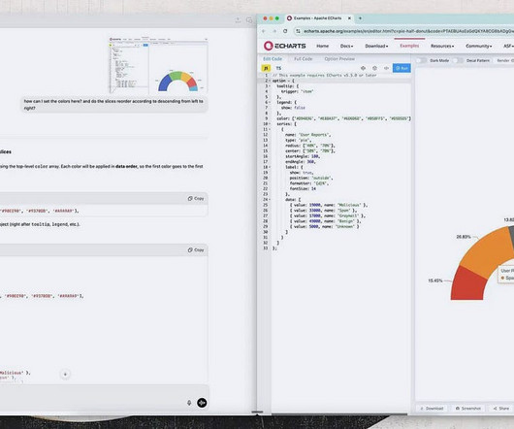Start voice mode with the black round button
The width and height of the screenshot is (514, 429).
202,403
